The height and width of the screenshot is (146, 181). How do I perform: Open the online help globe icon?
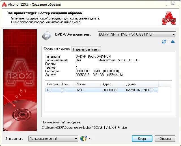click(83, 138)
